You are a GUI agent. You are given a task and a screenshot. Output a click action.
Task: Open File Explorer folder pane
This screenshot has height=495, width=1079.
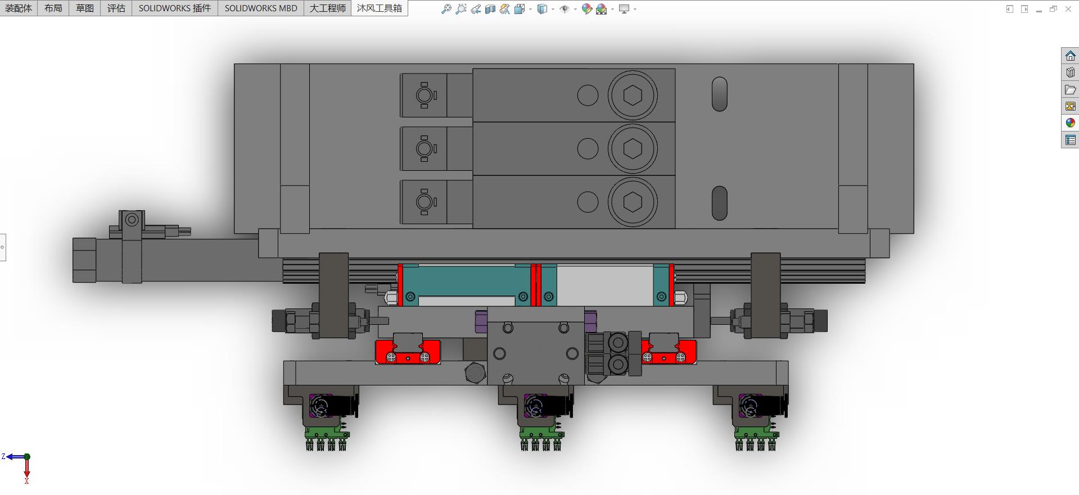pyautogui.click(x=1070, y=89)
